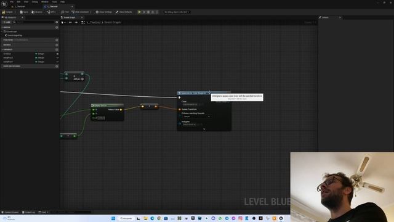Screen dimensions: 394x222
Task: Click the Z value field on Make Vector
Action: point(101,118)
